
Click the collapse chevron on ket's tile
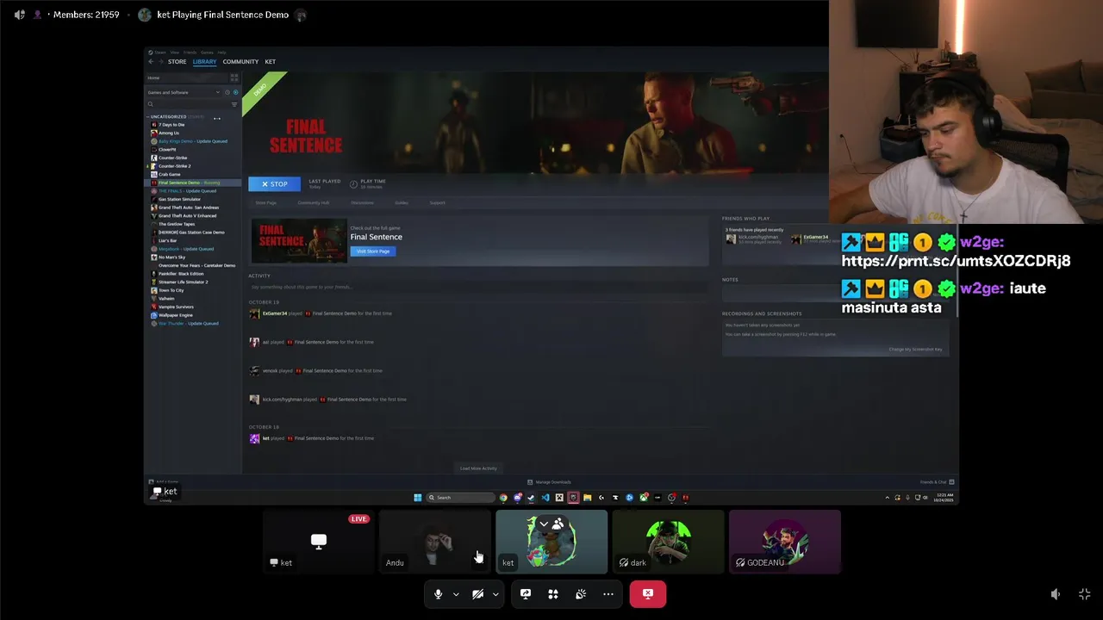pos(544,524)
